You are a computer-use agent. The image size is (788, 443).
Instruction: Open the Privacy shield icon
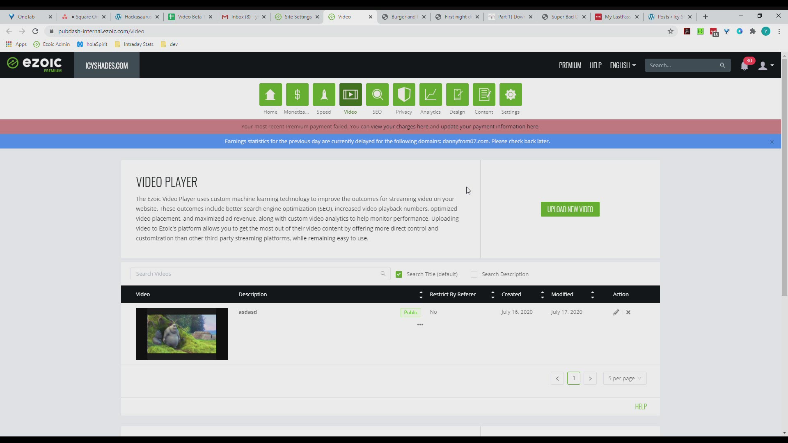point(404,94)
